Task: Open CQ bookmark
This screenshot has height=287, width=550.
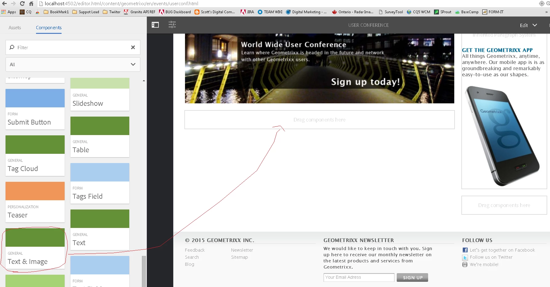Action: pos(26,12)
